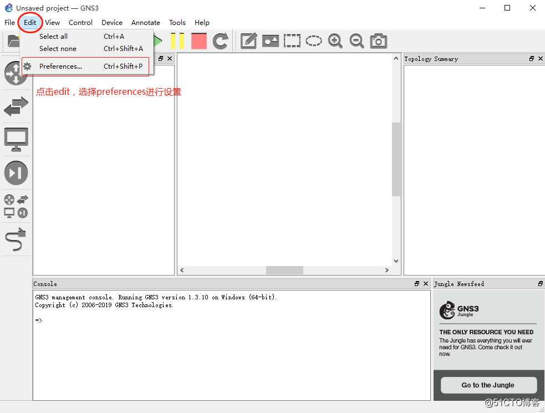Close the Edit menu
The width and height of the screenshot is (545, 413).
[x=30, y=23]
